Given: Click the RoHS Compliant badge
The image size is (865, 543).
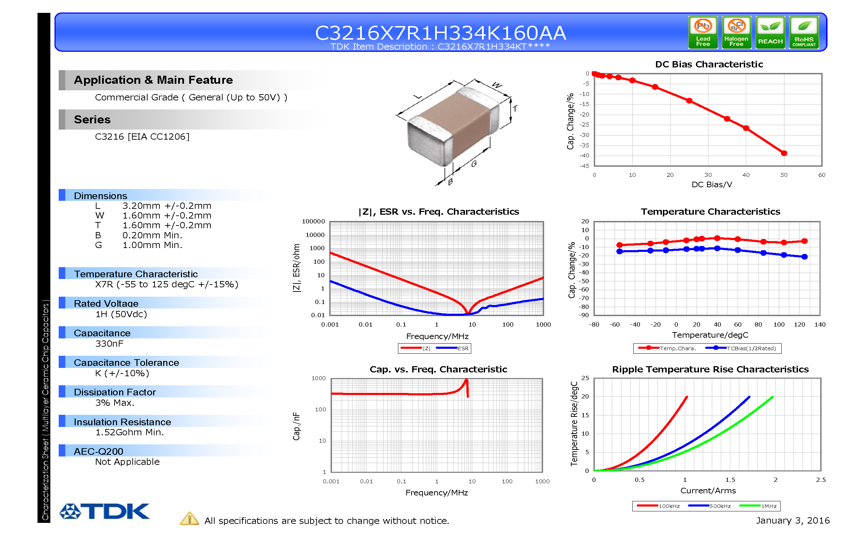Looking at the screenshot, I should (x=803, y=32).
